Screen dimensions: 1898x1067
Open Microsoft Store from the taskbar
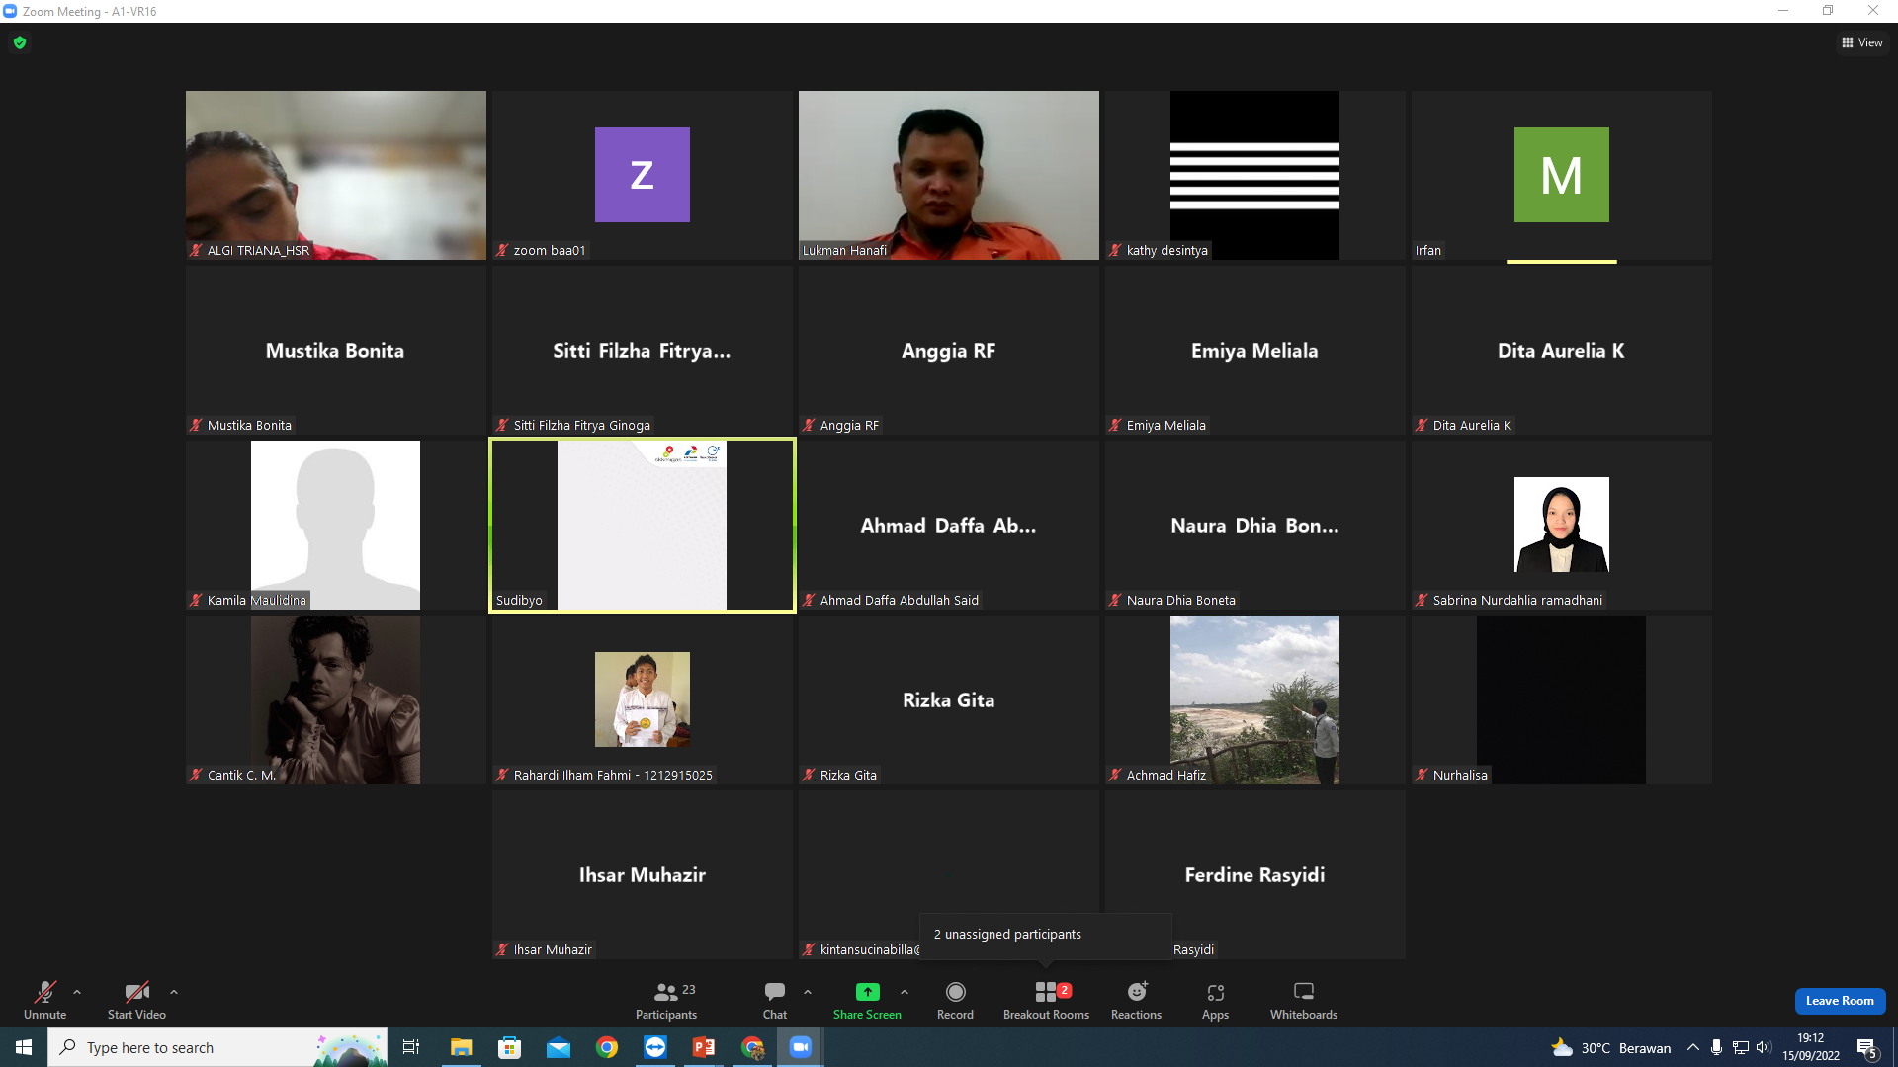[x=510, y=1047]
